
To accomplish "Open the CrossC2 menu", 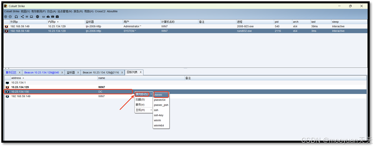I will click(100, 11).
